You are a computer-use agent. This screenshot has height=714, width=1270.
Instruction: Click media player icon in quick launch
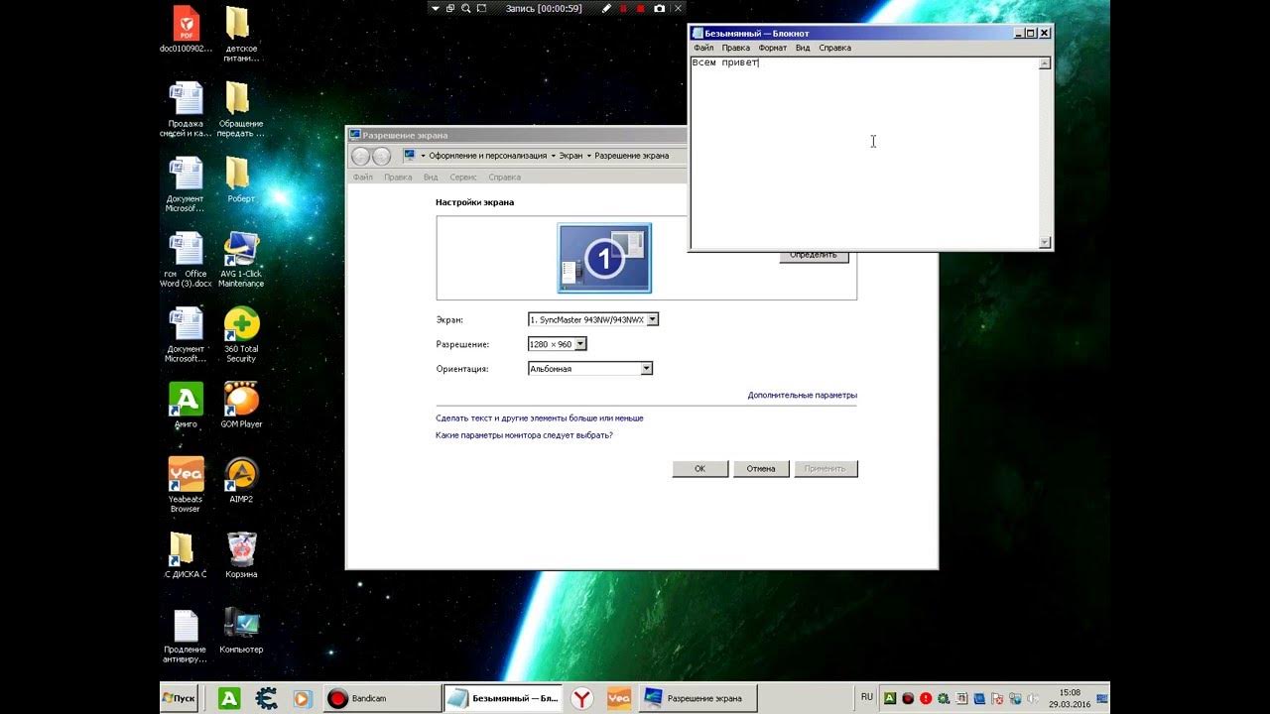[303, 698]
